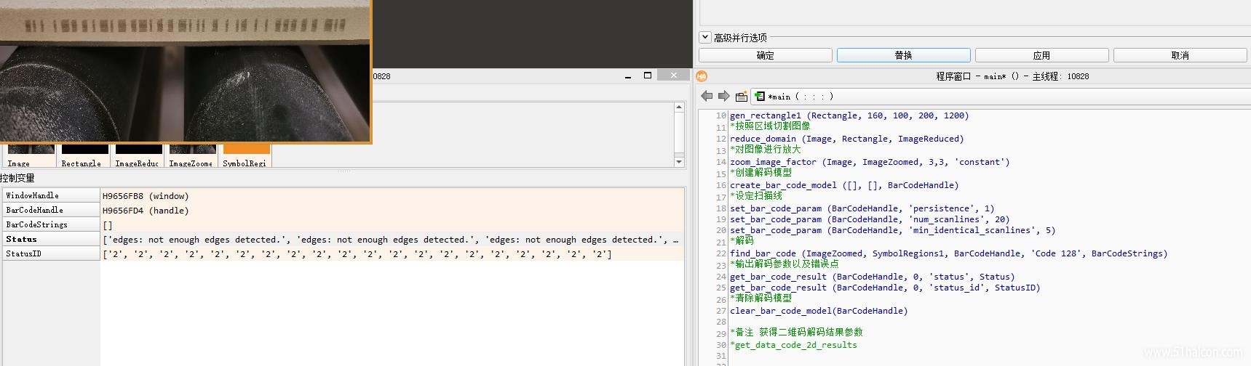Click the set_bar_code_param 'num_scanlines' line
The height and width of the screenshot is (366, 1251).
tap(870, 219)
